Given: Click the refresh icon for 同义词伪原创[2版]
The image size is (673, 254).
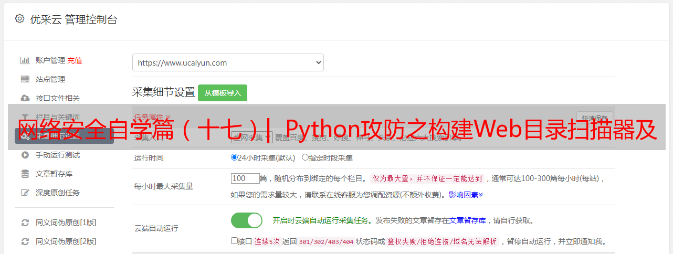Looking at the screenshot, I should (x=25, y=241).
